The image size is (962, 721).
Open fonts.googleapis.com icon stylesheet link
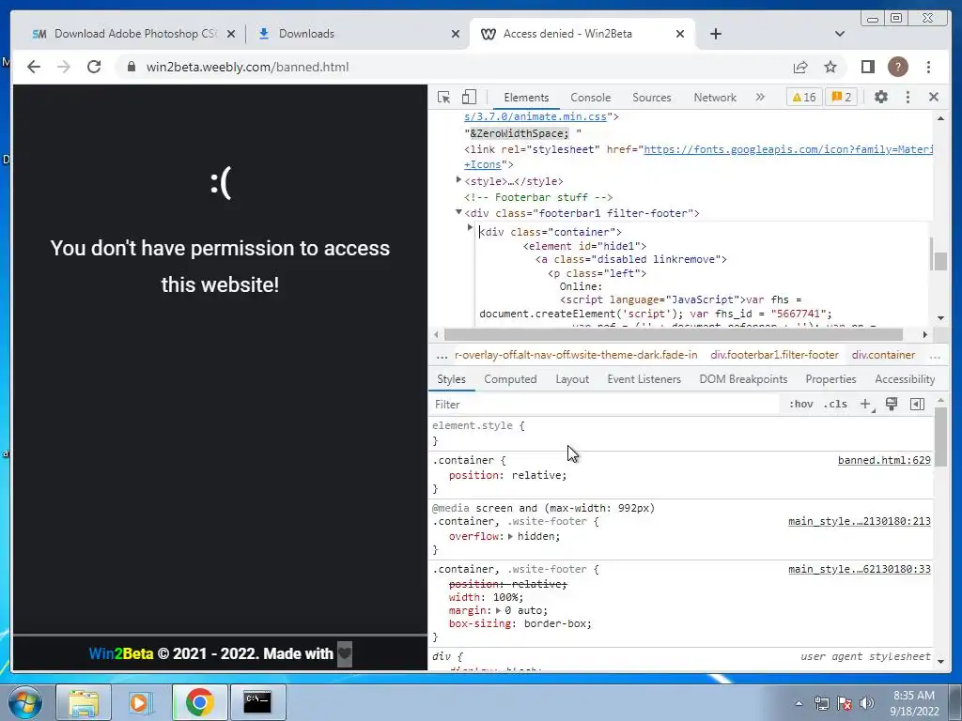(788, 149)
